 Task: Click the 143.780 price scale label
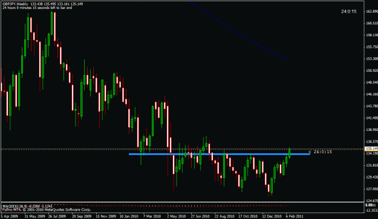click(x=372, y=106)
